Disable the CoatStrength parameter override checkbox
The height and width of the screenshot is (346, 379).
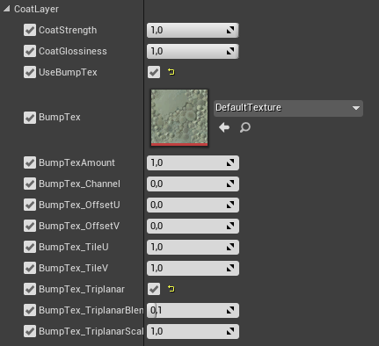(x=30, y=30)
